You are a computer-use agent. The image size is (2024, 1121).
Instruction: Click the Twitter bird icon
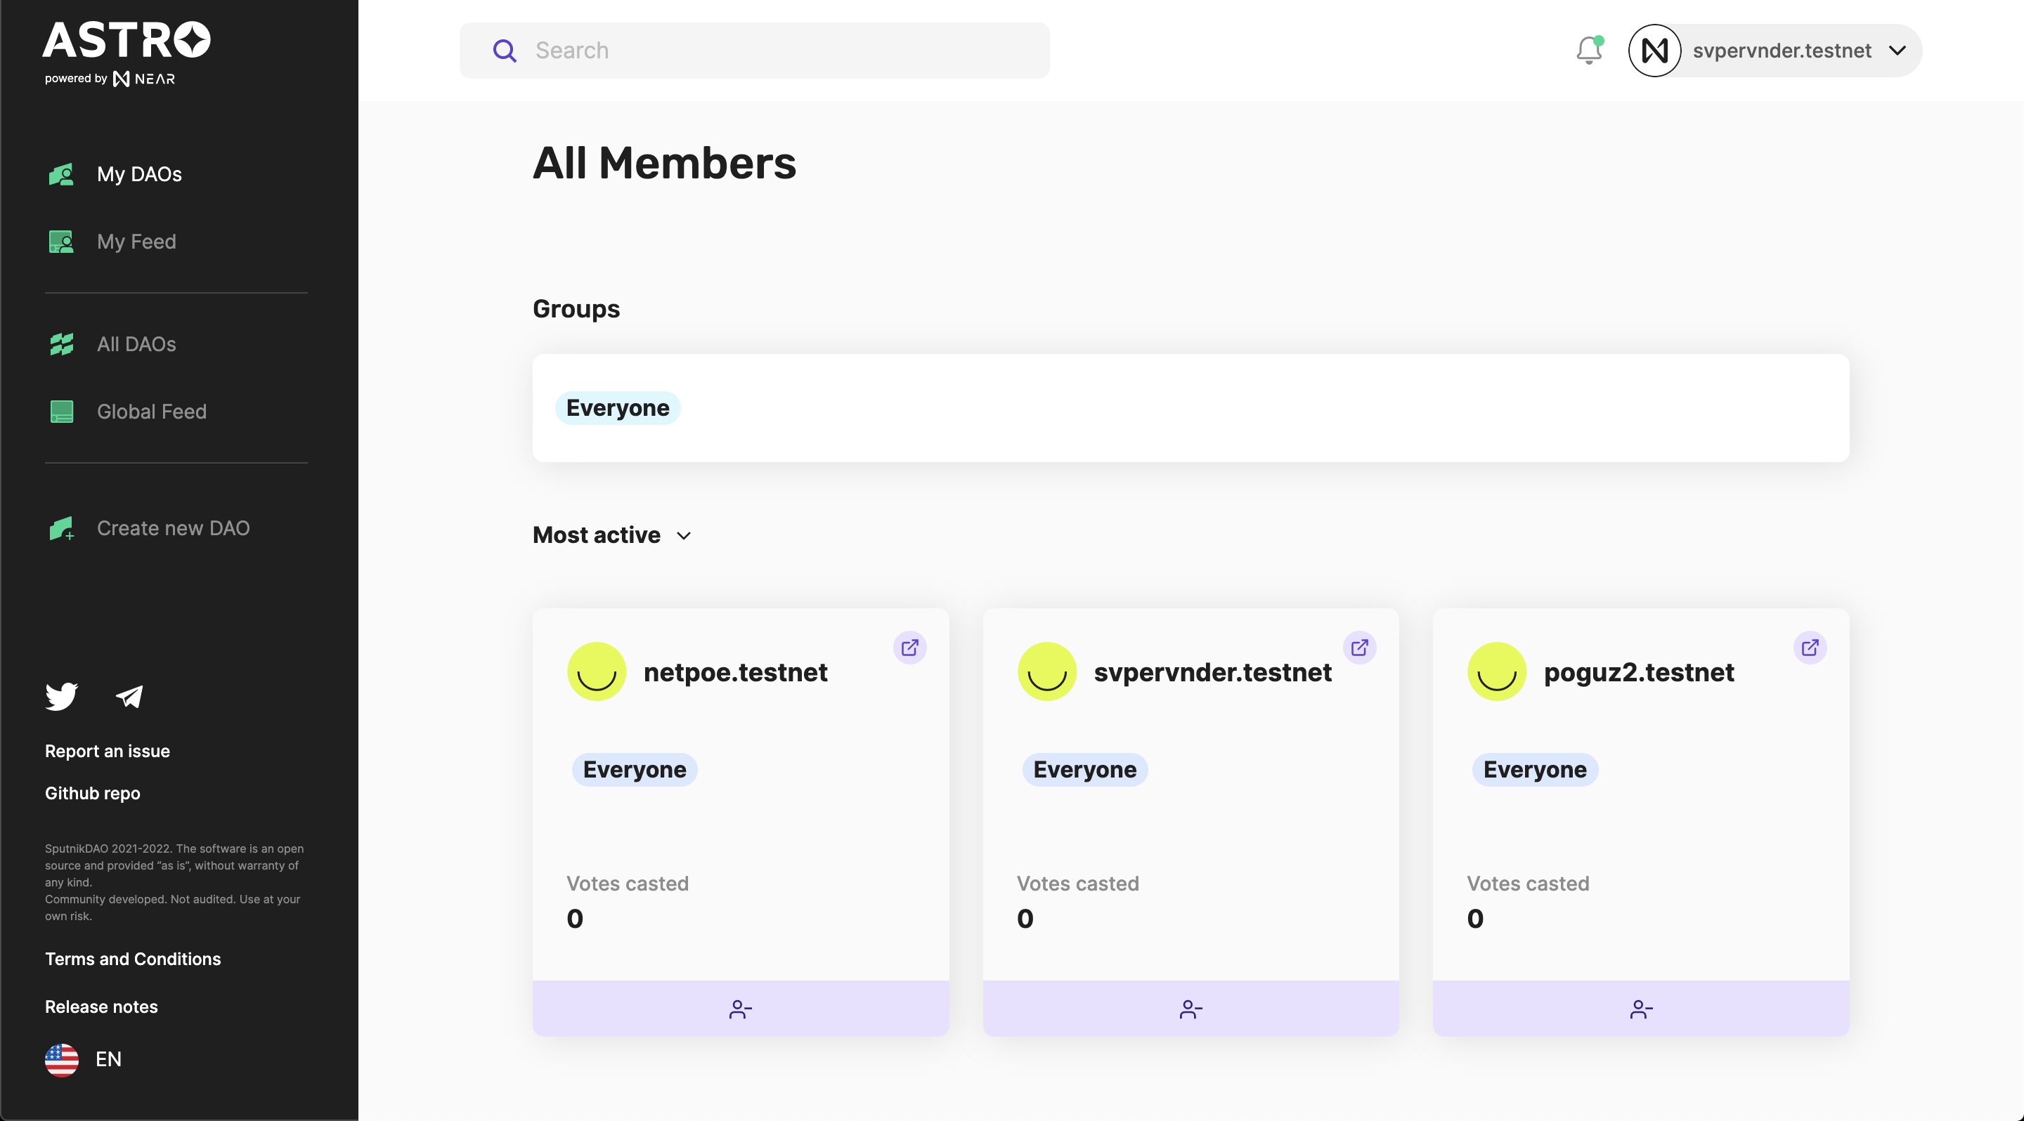[x=61, y=696]
